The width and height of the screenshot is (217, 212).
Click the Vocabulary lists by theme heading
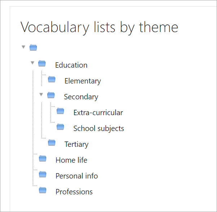click(x=99, y=27)
